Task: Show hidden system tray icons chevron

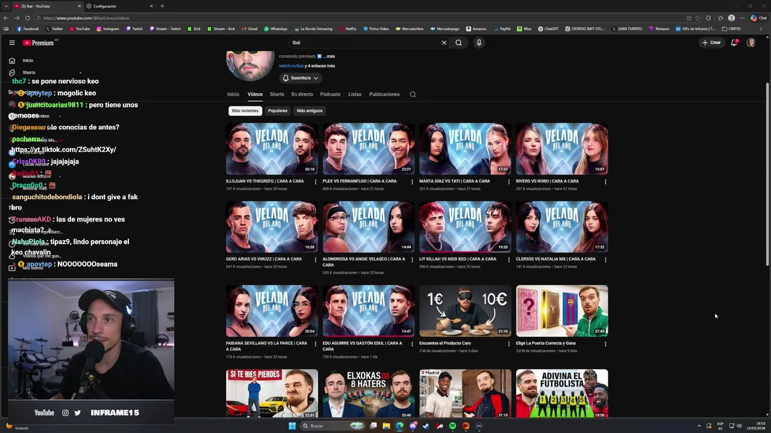Action: point(699,426)
